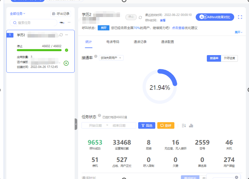Open the 通话记录 tab

[x=140, y=42]
